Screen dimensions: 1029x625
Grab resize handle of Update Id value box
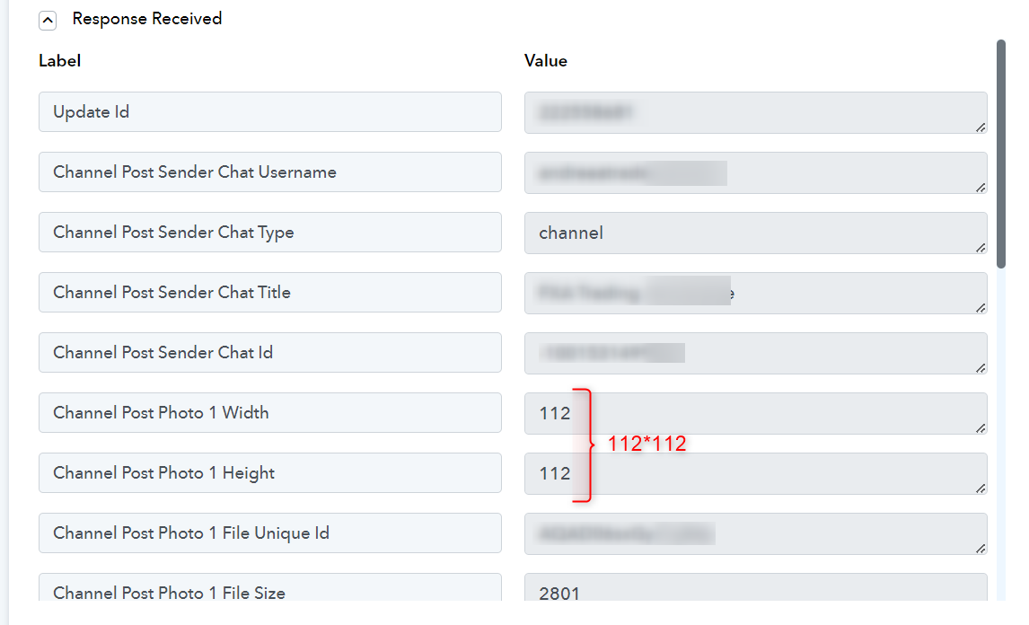(x=981, y=128)
